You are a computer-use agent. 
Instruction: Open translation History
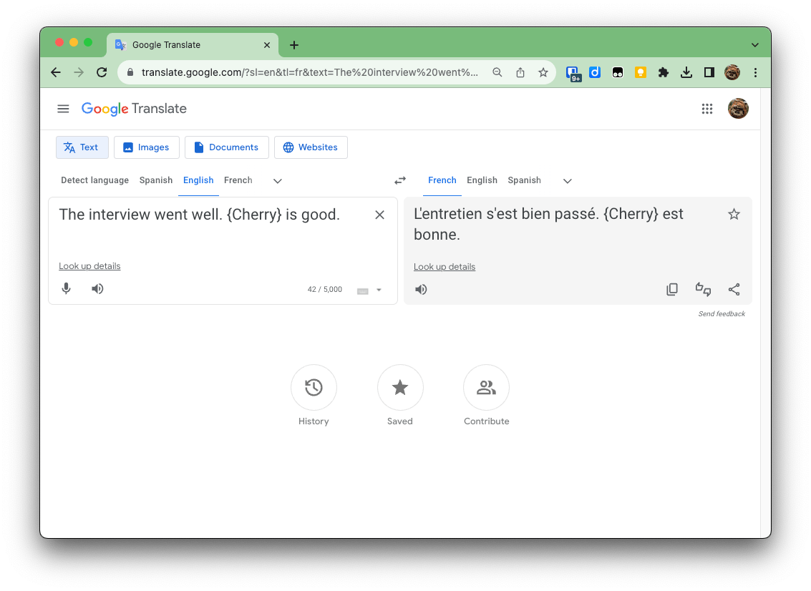tap(314, 387)
